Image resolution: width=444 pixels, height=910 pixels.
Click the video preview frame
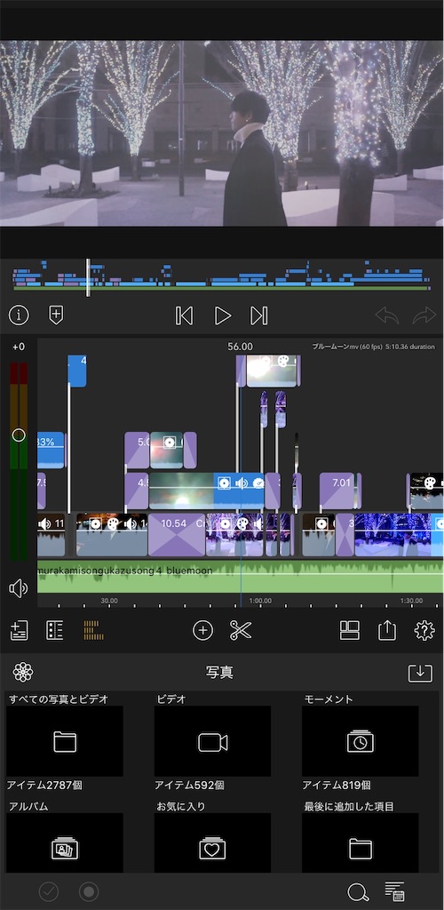pos(222,133)
